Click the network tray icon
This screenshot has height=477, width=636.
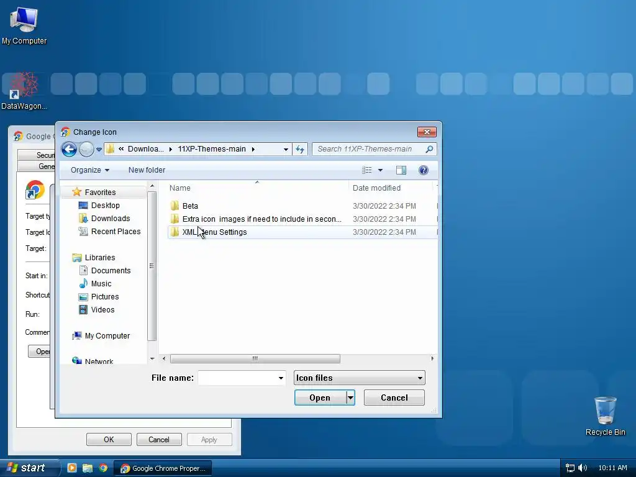[x=570, y=468]
